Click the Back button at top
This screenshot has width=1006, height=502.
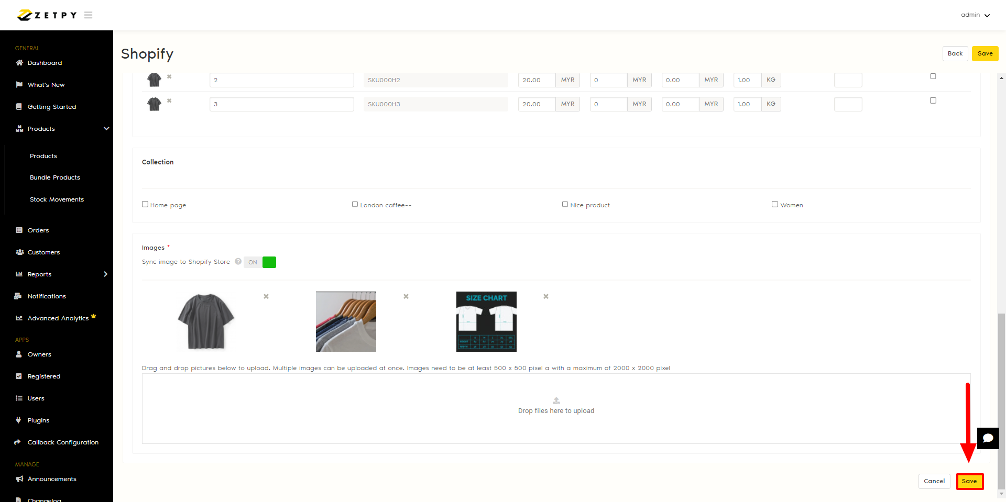click(955, 53)
